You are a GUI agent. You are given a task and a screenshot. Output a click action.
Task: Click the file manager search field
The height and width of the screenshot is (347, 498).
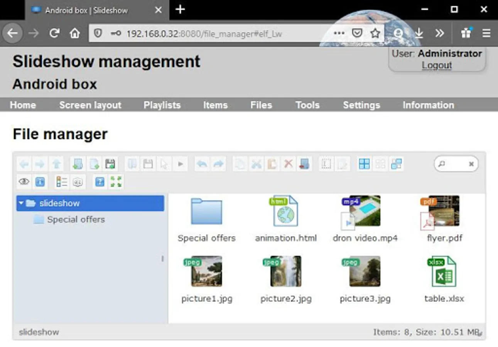[x=456, y=164]
